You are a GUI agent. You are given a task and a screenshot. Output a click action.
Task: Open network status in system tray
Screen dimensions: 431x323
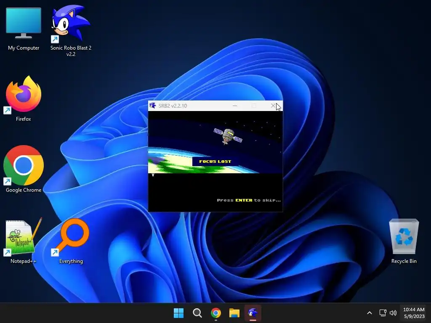(383, 313)
